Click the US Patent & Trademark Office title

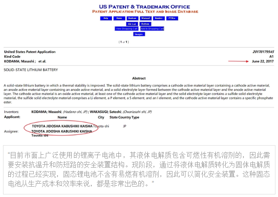[x=138, y=6]
